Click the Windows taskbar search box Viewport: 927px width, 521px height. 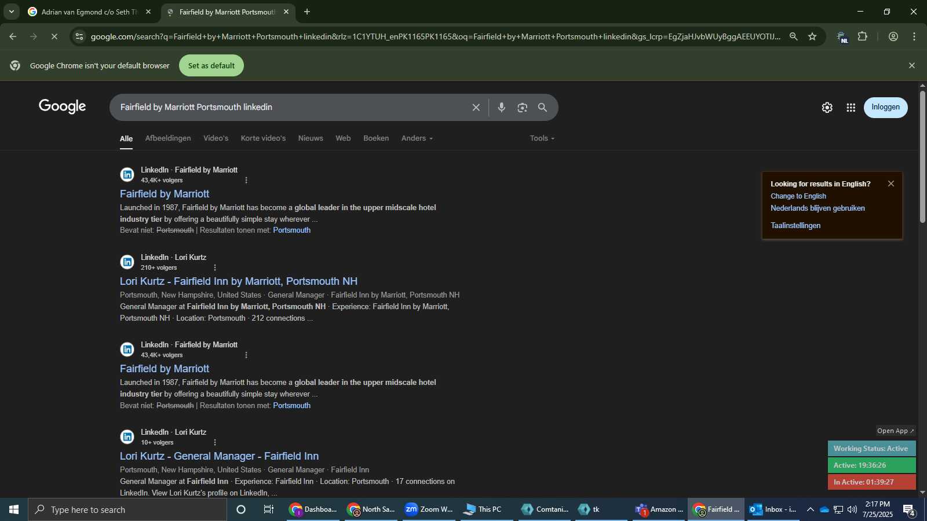click(x=127, y=509)
